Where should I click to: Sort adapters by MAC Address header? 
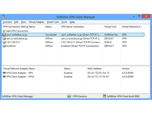click(x=104, y=69)
